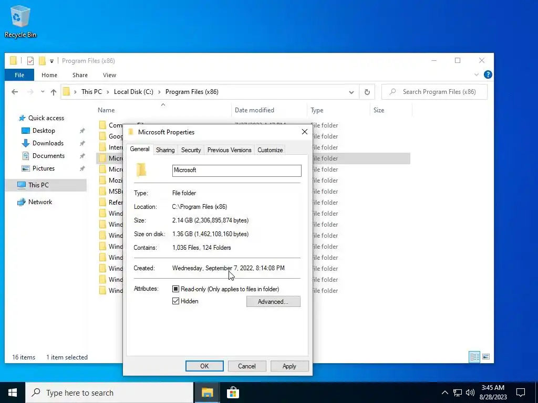Uncheck the Hidden attribute checkbox
Screen dimensions: 538x403
coord(175,301)
